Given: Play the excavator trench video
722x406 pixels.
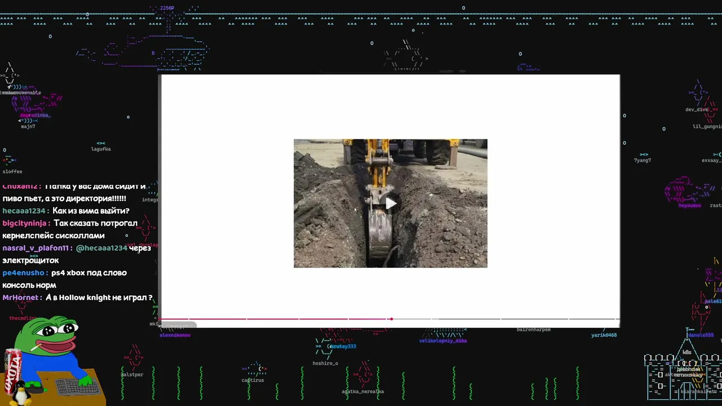Looking at the screenshot, I should [x=390, y=203].
